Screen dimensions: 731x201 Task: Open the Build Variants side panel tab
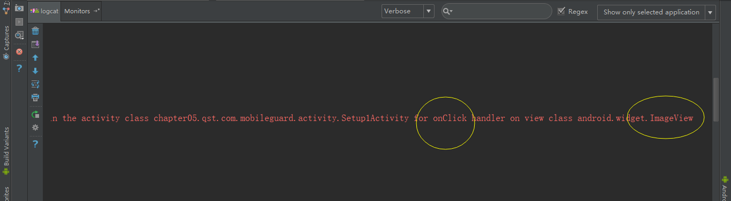6,151
